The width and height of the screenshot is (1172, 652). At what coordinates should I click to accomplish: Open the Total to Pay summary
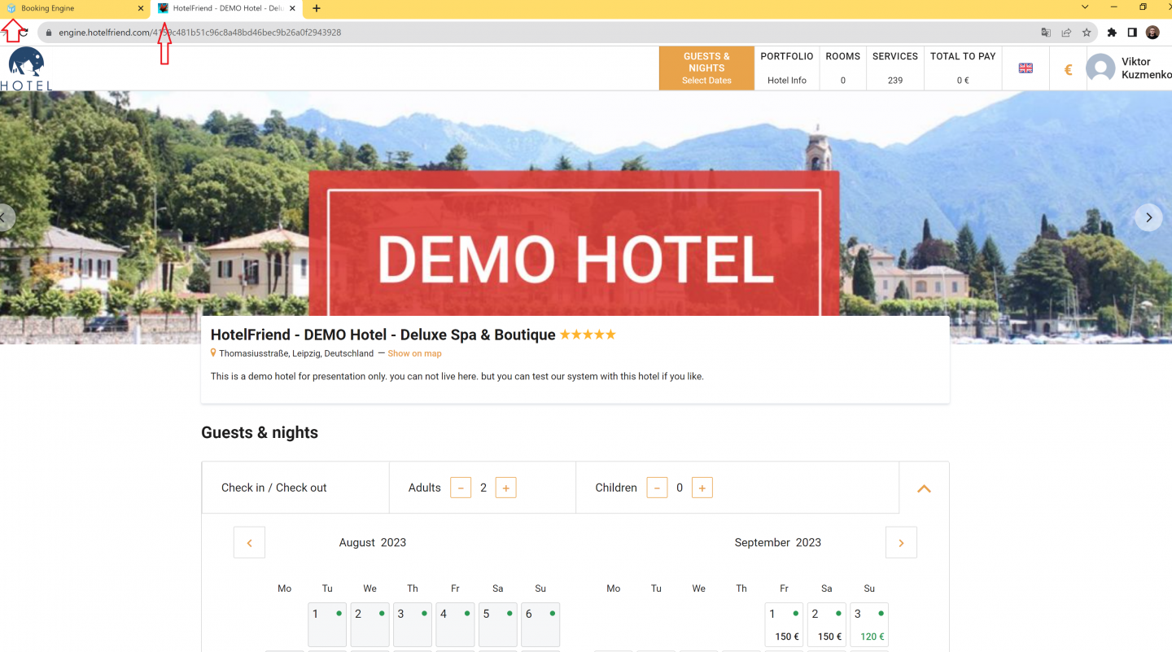click(963, 68)
